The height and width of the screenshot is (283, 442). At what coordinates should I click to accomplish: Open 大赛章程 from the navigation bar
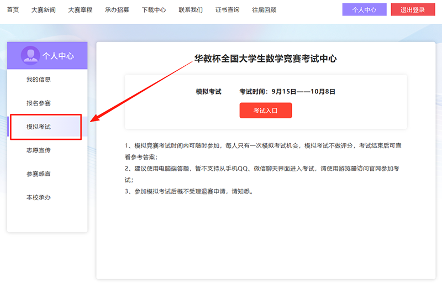(x=80, y=10)
